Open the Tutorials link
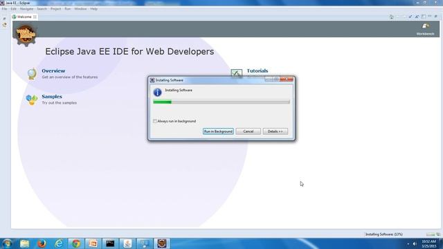Screen dimensions: 443x249 257,71
